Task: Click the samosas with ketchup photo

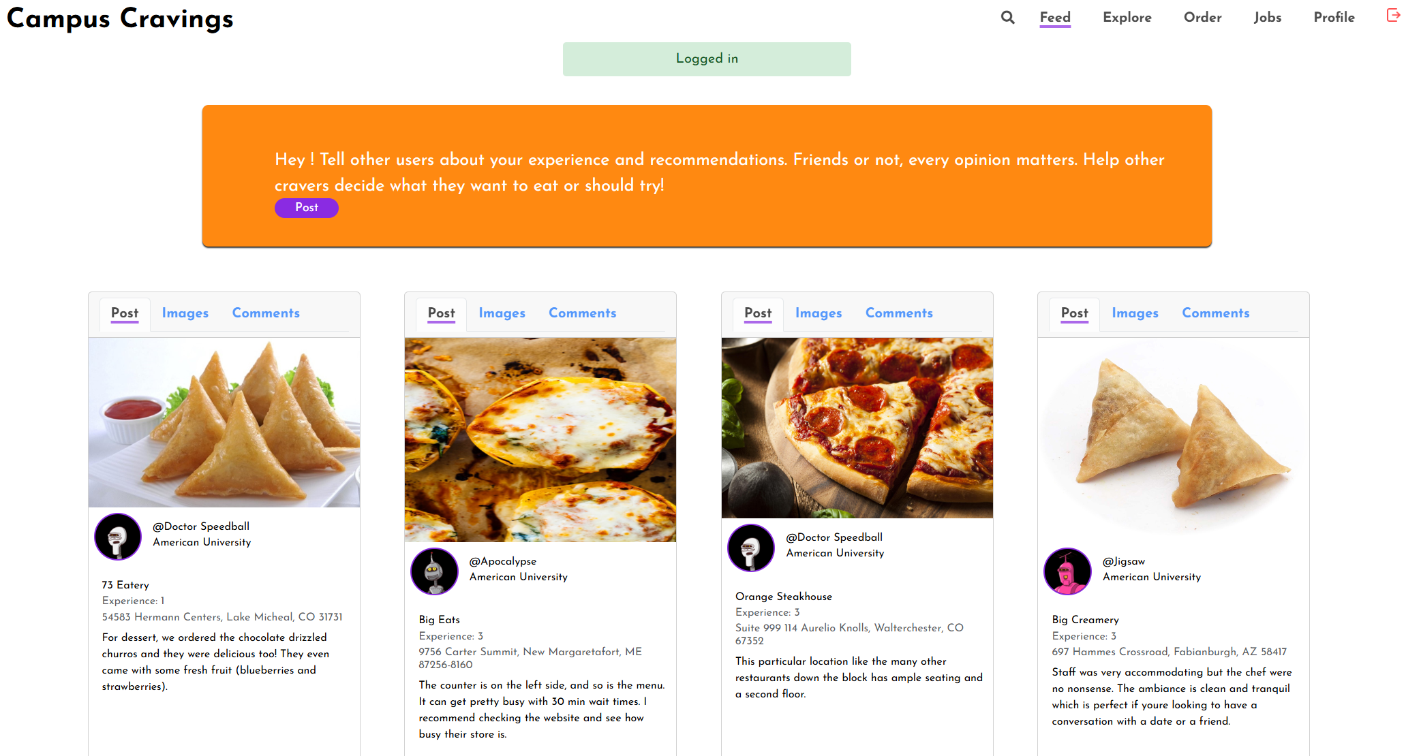Action: click(x=224, y=422)
